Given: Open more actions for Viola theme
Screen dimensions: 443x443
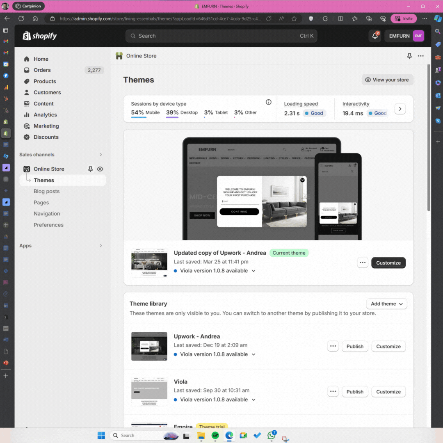Looking at the screenshot, I should point(333,392).
